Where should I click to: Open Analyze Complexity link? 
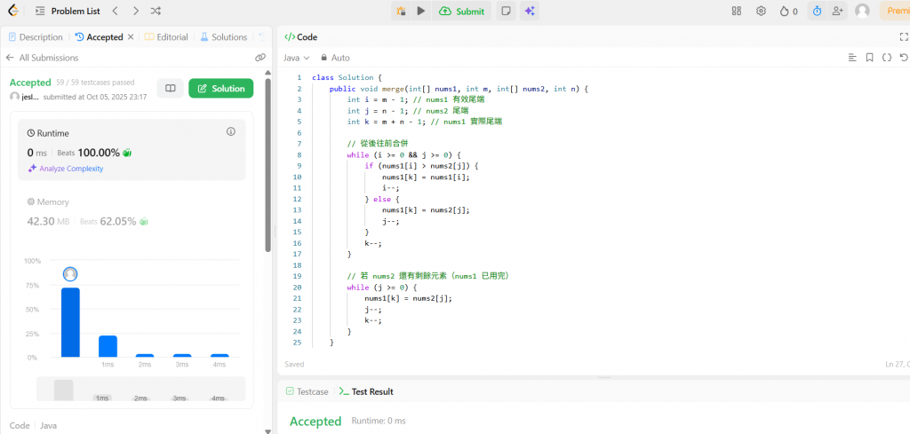click(66, 169)
